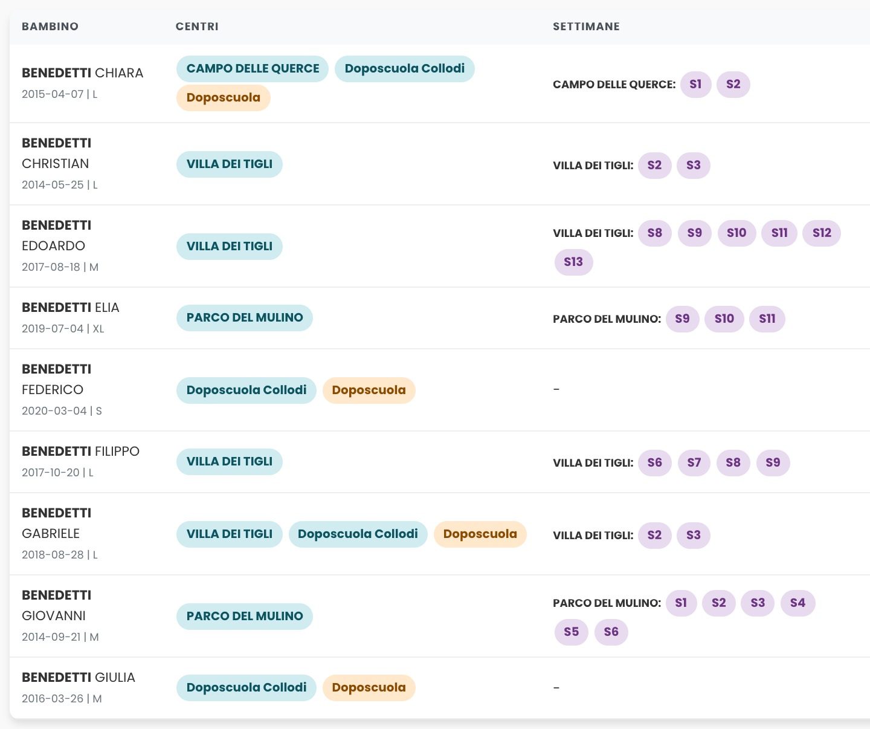The height and width of the screenshot is (729, 870).
Task: Click the BAMBINO column header
Action: coord(50,27)
